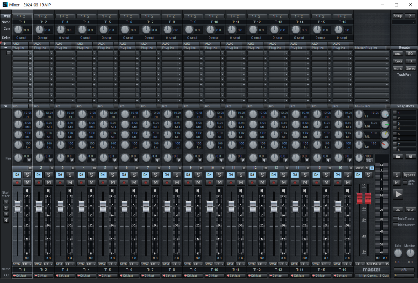Start playback with the play button
The height and width of the screenshot is (283, 418).
click(398, 194)
